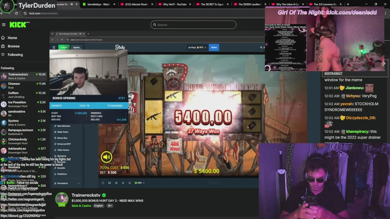390x219 pixels.
Task: Switch to Why The Inline-6 tab
Action: click(286, 4)
